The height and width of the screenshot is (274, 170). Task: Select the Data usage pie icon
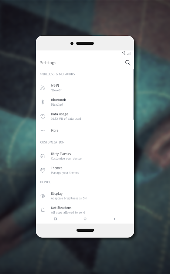43,116
